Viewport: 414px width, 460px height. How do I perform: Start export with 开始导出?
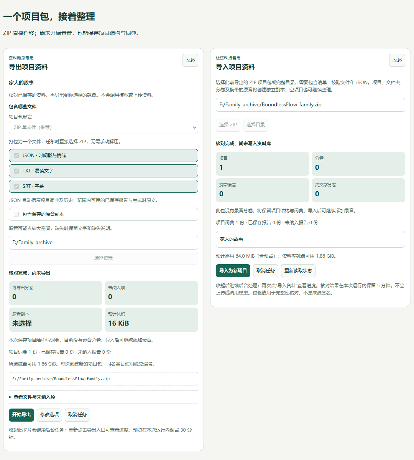[21, 415]
